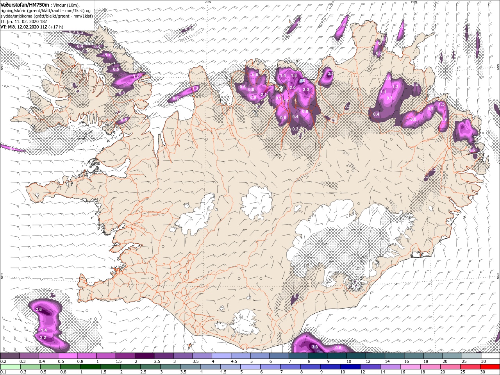Click the 15W longitude label
The image size is (500, 375).
pyautogui.click(x=414, y=2)
